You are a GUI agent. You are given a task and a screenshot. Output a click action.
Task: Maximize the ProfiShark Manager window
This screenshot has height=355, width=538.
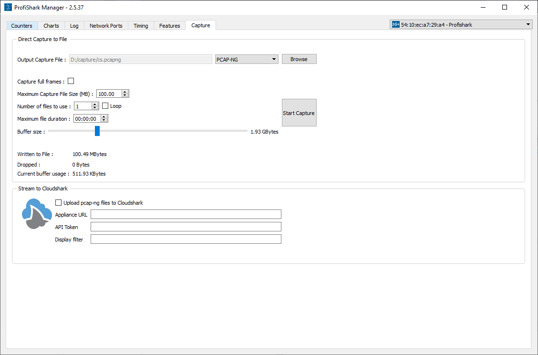tap(505, 7)
